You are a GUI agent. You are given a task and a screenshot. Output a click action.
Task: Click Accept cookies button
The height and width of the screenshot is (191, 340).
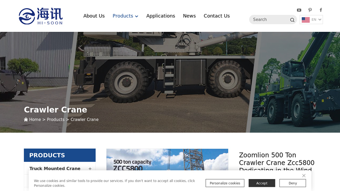pos(262,183)
